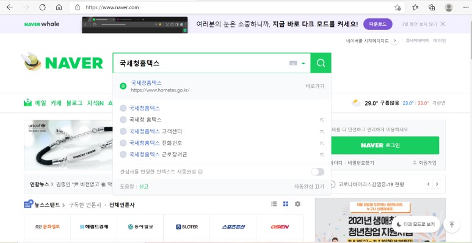Image resolution: width=472 pixels, height=243 pixels.
Task: Open the OSEN press thumbnail
Action: pyautogui.click(x=280, y=227)
